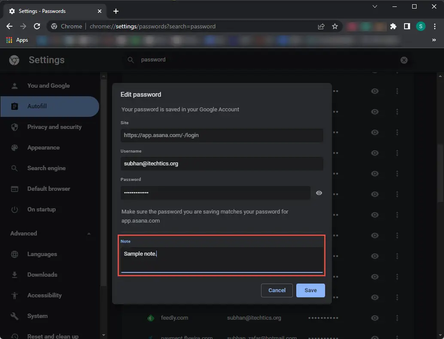The height and width of the screenshot is (339, 444).
Task: Click the Edit password heading
Action: click(141, 95)
